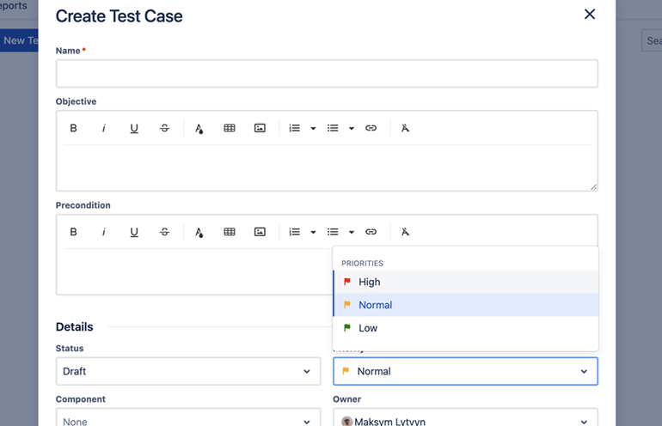662x426 pixels.
Task: Insert link in Precondition editor
Action: (x=371, y=232)
